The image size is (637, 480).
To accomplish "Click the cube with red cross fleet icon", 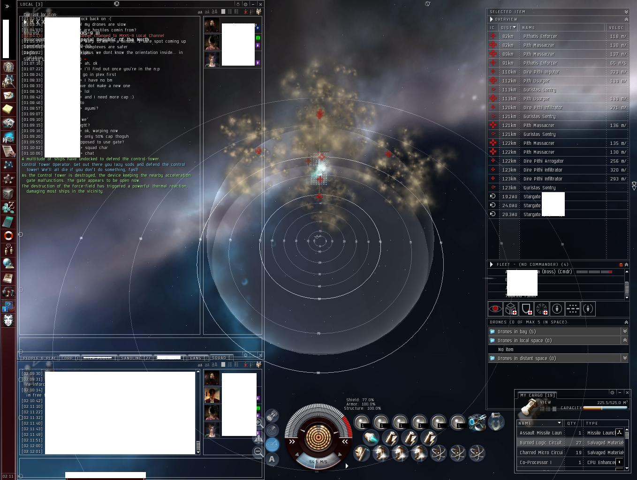I will click(511, 309).
